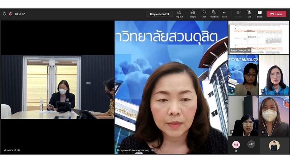Click the shield security icon
Screen dimensions: 290x163
pos(5,14)
